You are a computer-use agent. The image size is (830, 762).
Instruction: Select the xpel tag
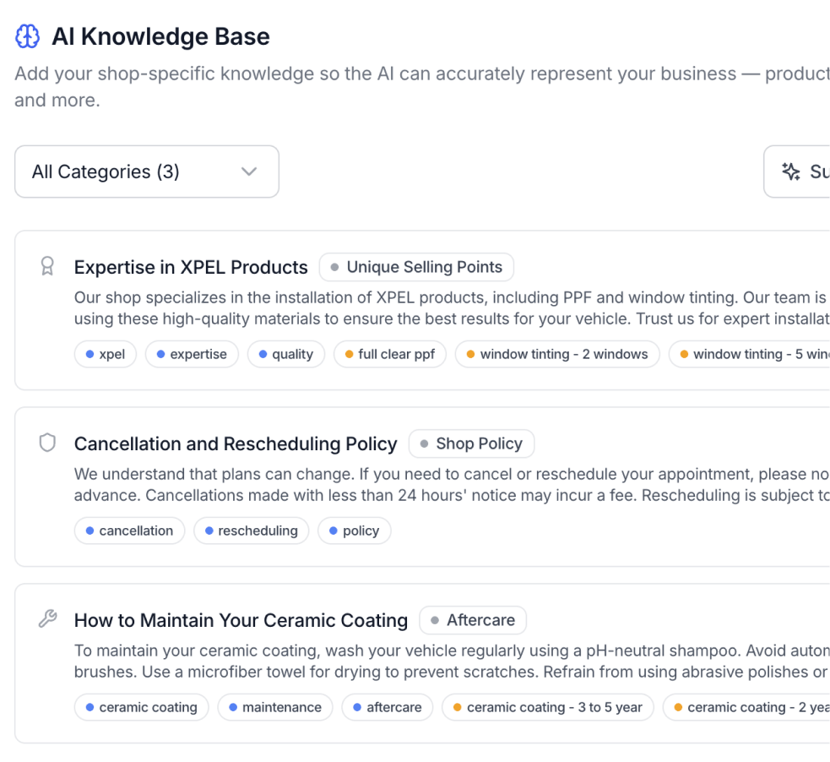click(106, 354)
